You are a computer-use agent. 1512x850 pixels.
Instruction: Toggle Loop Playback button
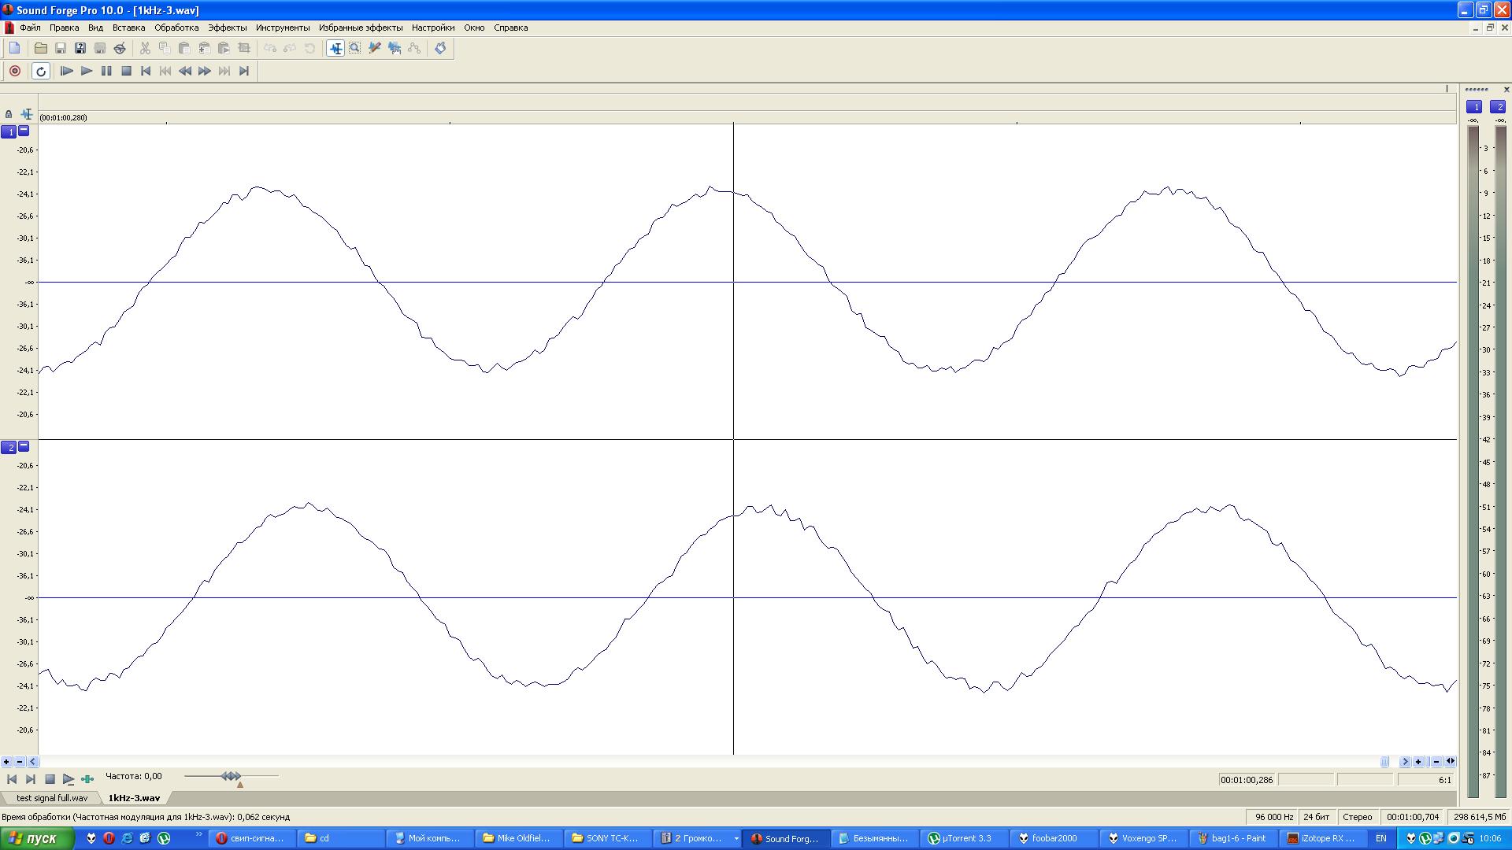click(41, 71)
